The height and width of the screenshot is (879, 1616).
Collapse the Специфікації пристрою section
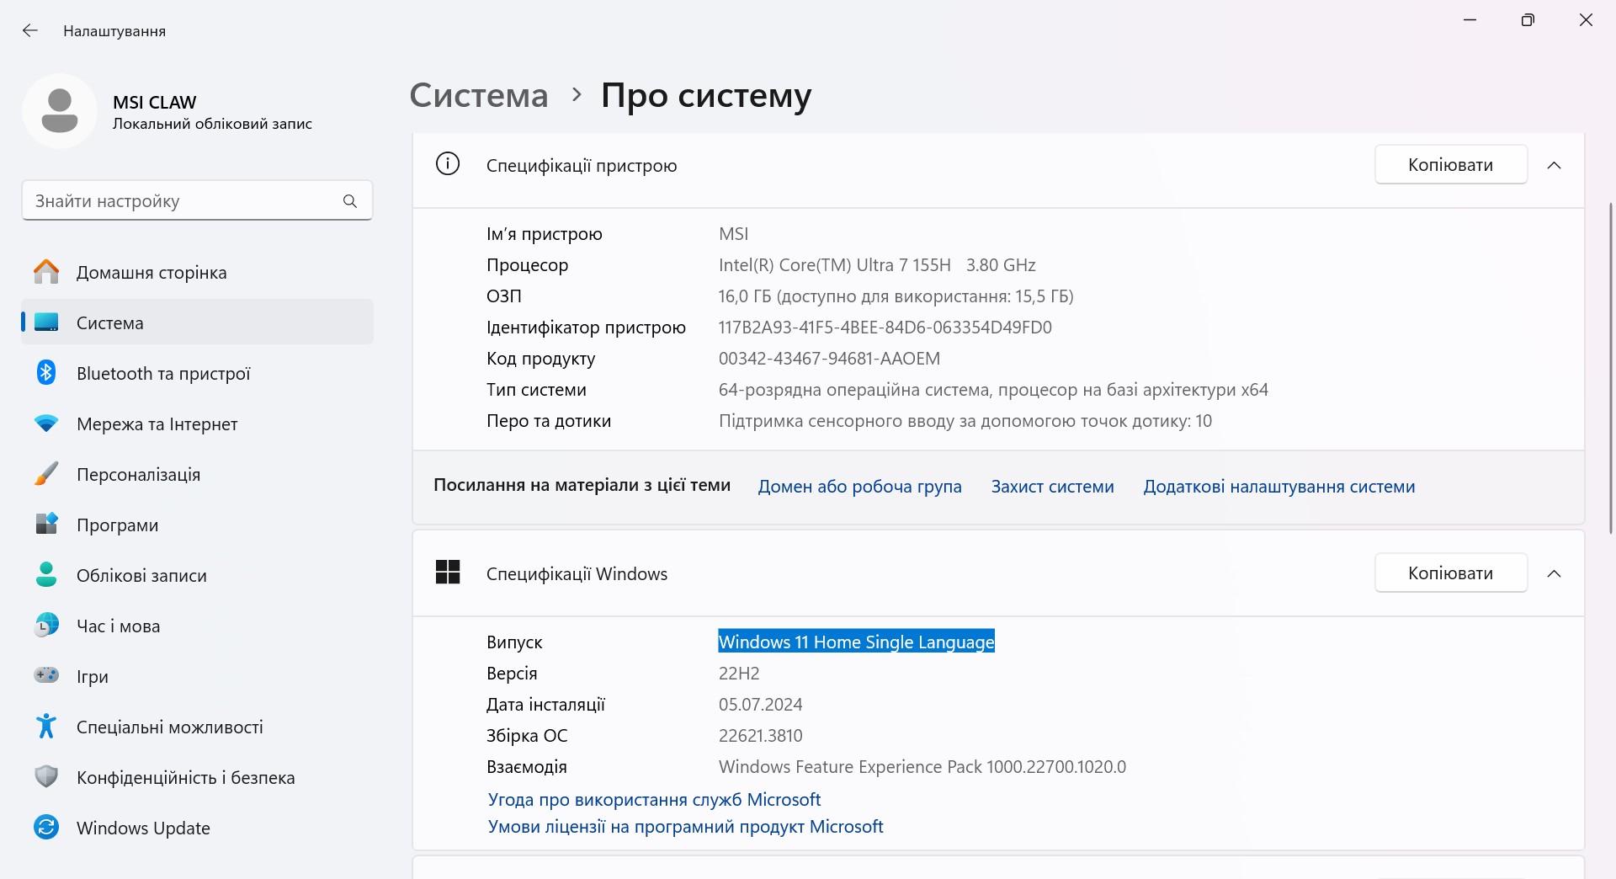(x=1555, y=165)
